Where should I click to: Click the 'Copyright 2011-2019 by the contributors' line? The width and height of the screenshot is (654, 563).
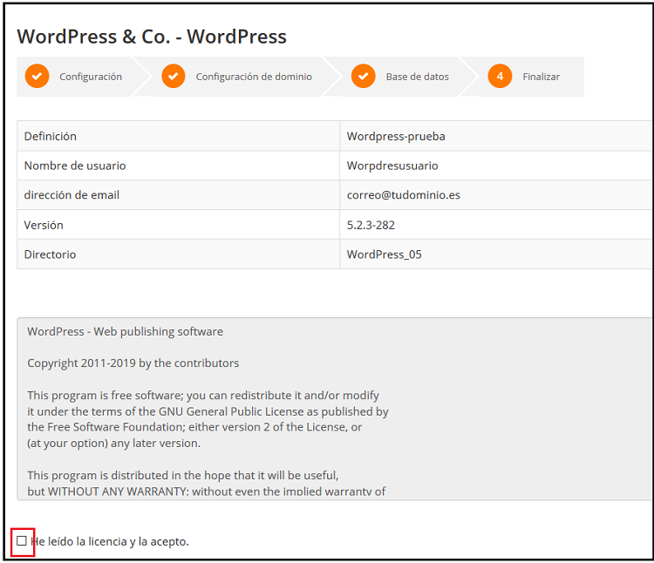tap(133, 363)
